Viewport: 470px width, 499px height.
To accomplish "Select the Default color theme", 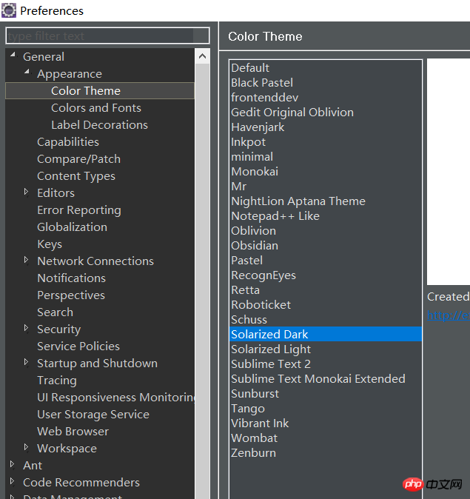I will point(250,68).
